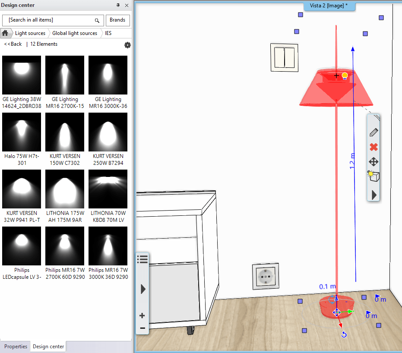
Task: Click the home icon in the breadcrumb bar
Action: click(6, 33)
